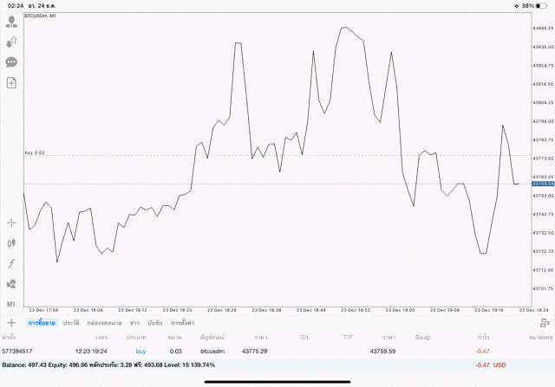Screen dimensions: 555x387
Task: Open the การตั้งค่า settings tab
Action: (x=182, y=322)
